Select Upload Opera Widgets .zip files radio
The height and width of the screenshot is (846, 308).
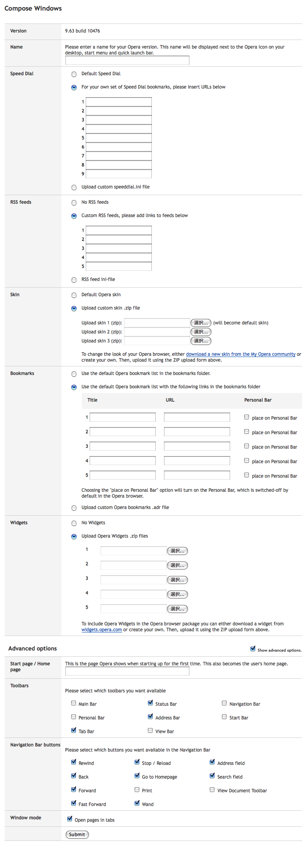[x=74, y=536]
